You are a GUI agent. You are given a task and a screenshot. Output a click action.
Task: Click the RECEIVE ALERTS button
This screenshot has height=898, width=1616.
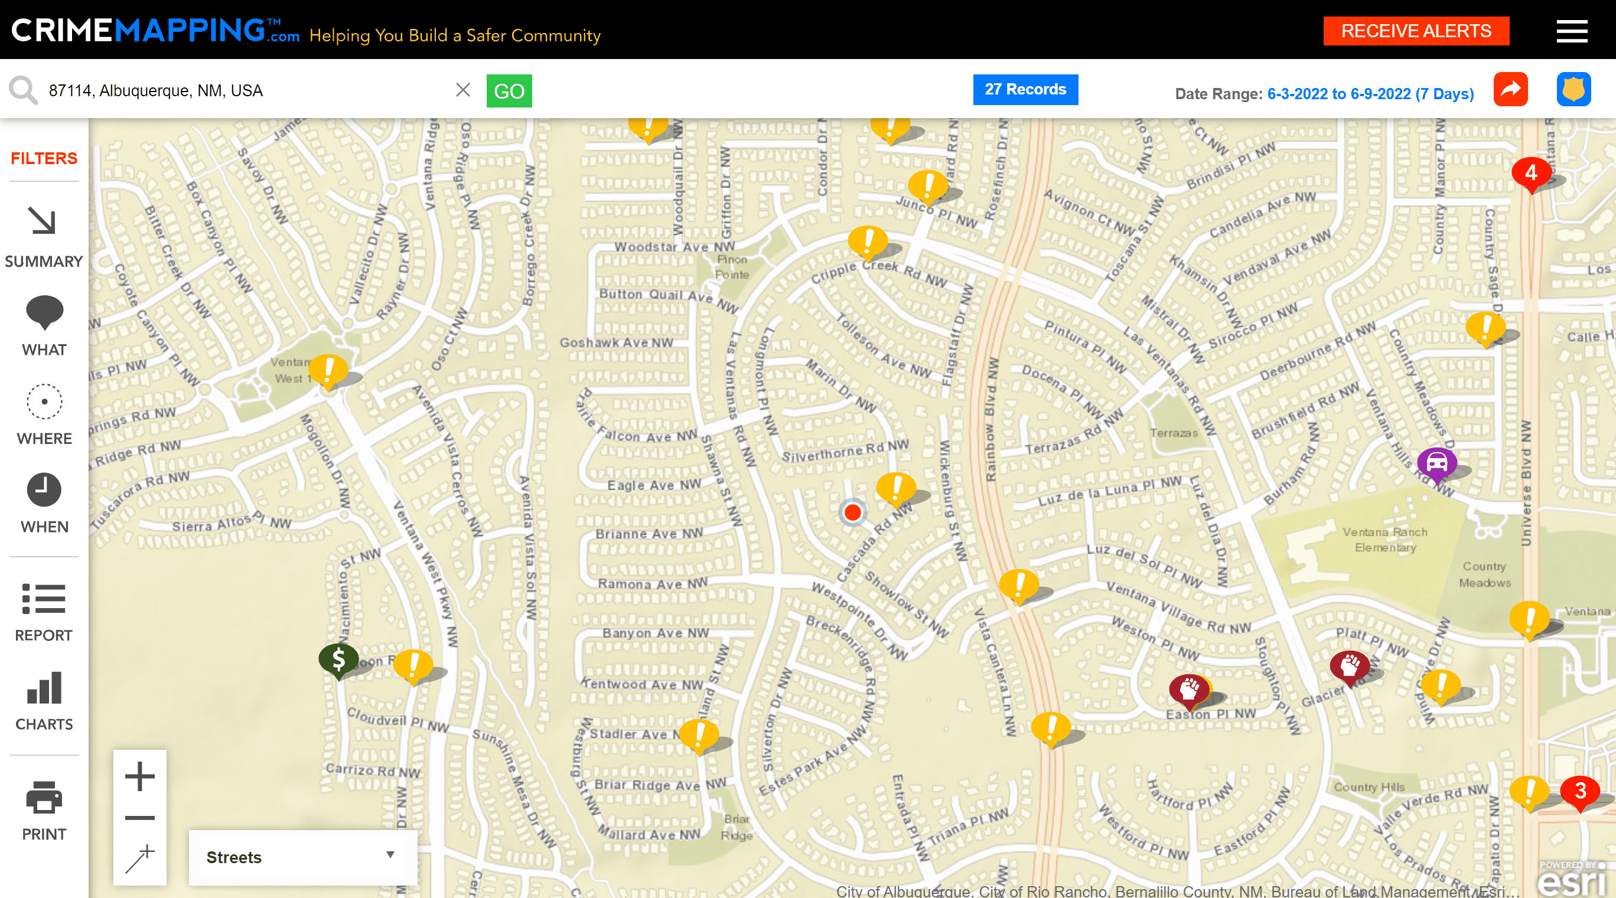[1416, 31]
